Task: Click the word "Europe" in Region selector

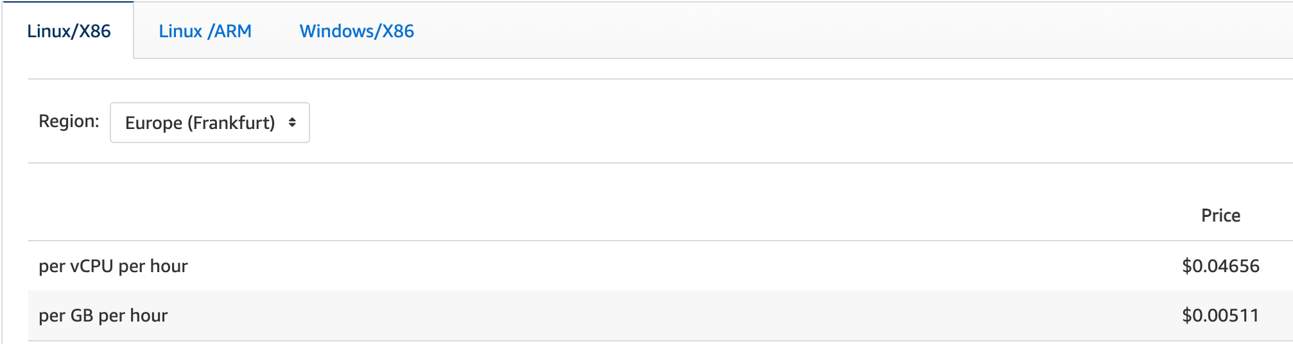Action: point(153,123)
